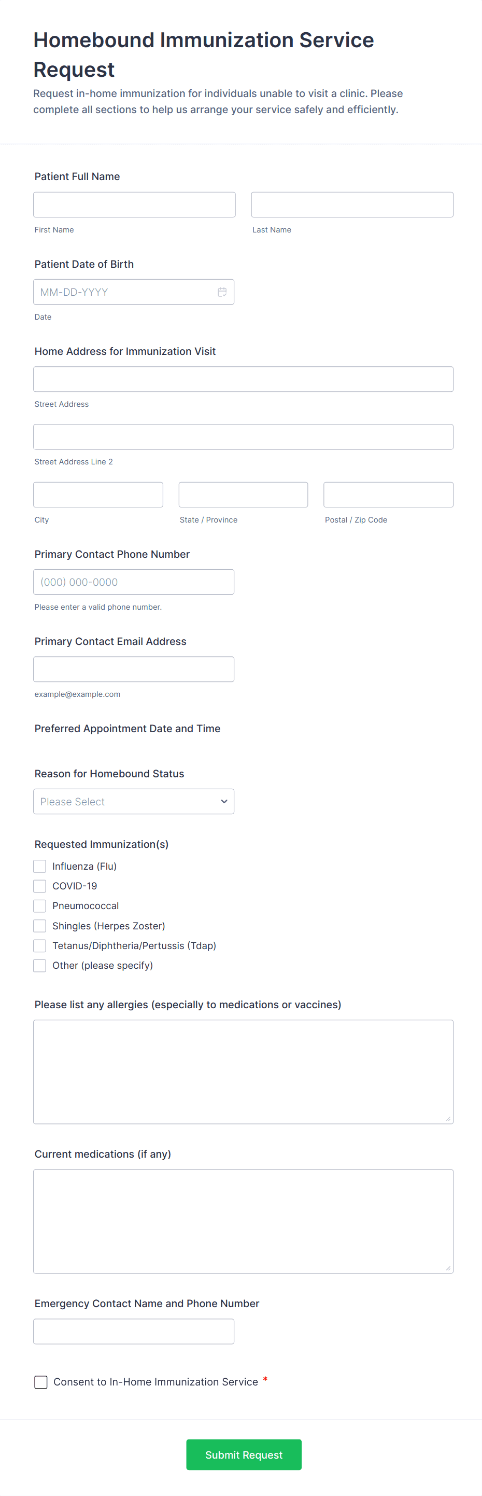Check the Influenza (Flu) checkbox
Image resolution: width=482 pixels, height=1496 pixels.
pyautogui.click(x=40, y=867)
